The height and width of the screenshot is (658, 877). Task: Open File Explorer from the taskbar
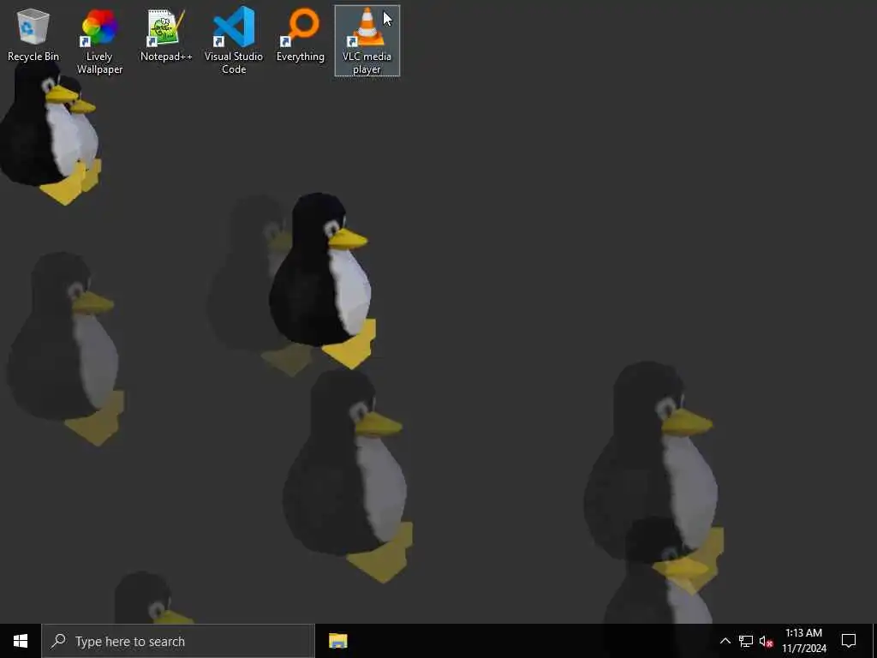[337, 641]
